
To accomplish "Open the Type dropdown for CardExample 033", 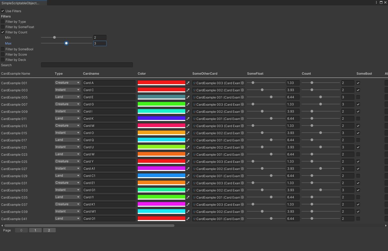I will pos(67,190).
